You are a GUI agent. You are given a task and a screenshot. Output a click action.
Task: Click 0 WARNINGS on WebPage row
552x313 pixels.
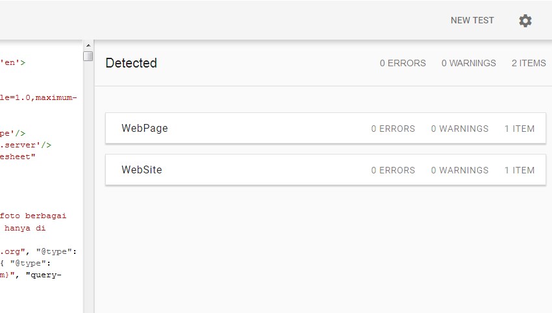460,129
